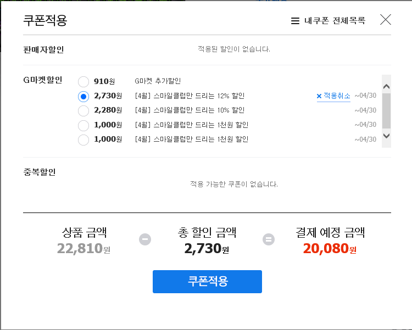
Task: Select the first 1,000원 1천원 할인 radio
Action: point(83,125)
